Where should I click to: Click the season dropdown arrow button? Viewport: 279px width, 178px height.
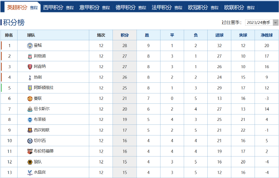point(276,23)
